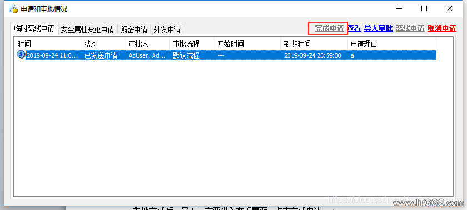Screen dimensions: 467x210
Task: Click the 默认流程 cell
Action: coord(186,55)
